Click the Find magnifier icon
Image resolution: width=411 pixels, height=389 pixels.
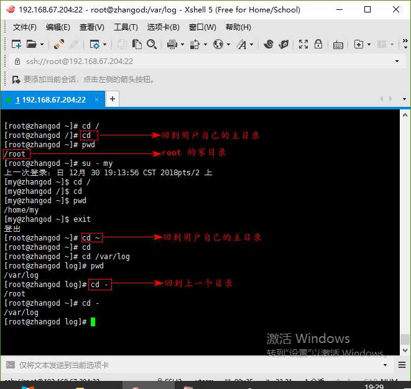point(152,45)
